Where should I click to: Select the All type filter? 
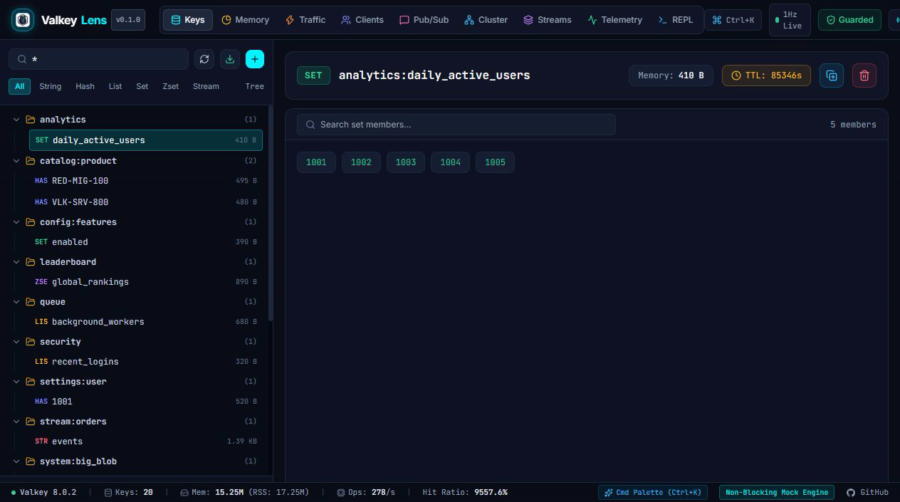pyautogui.click(x=19, y=86)
